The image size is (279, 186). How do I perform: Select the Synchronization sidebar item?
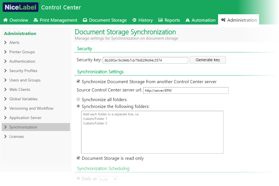(36, 127)
